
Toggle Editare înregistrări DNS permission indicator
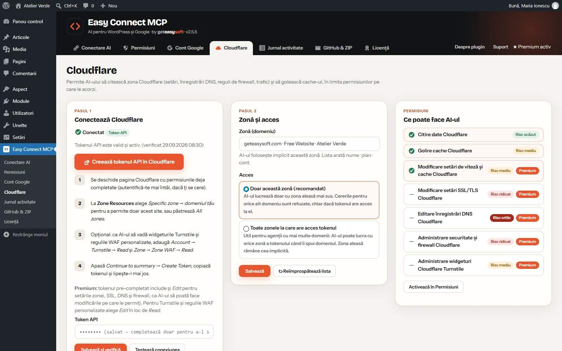pos(412,218)
